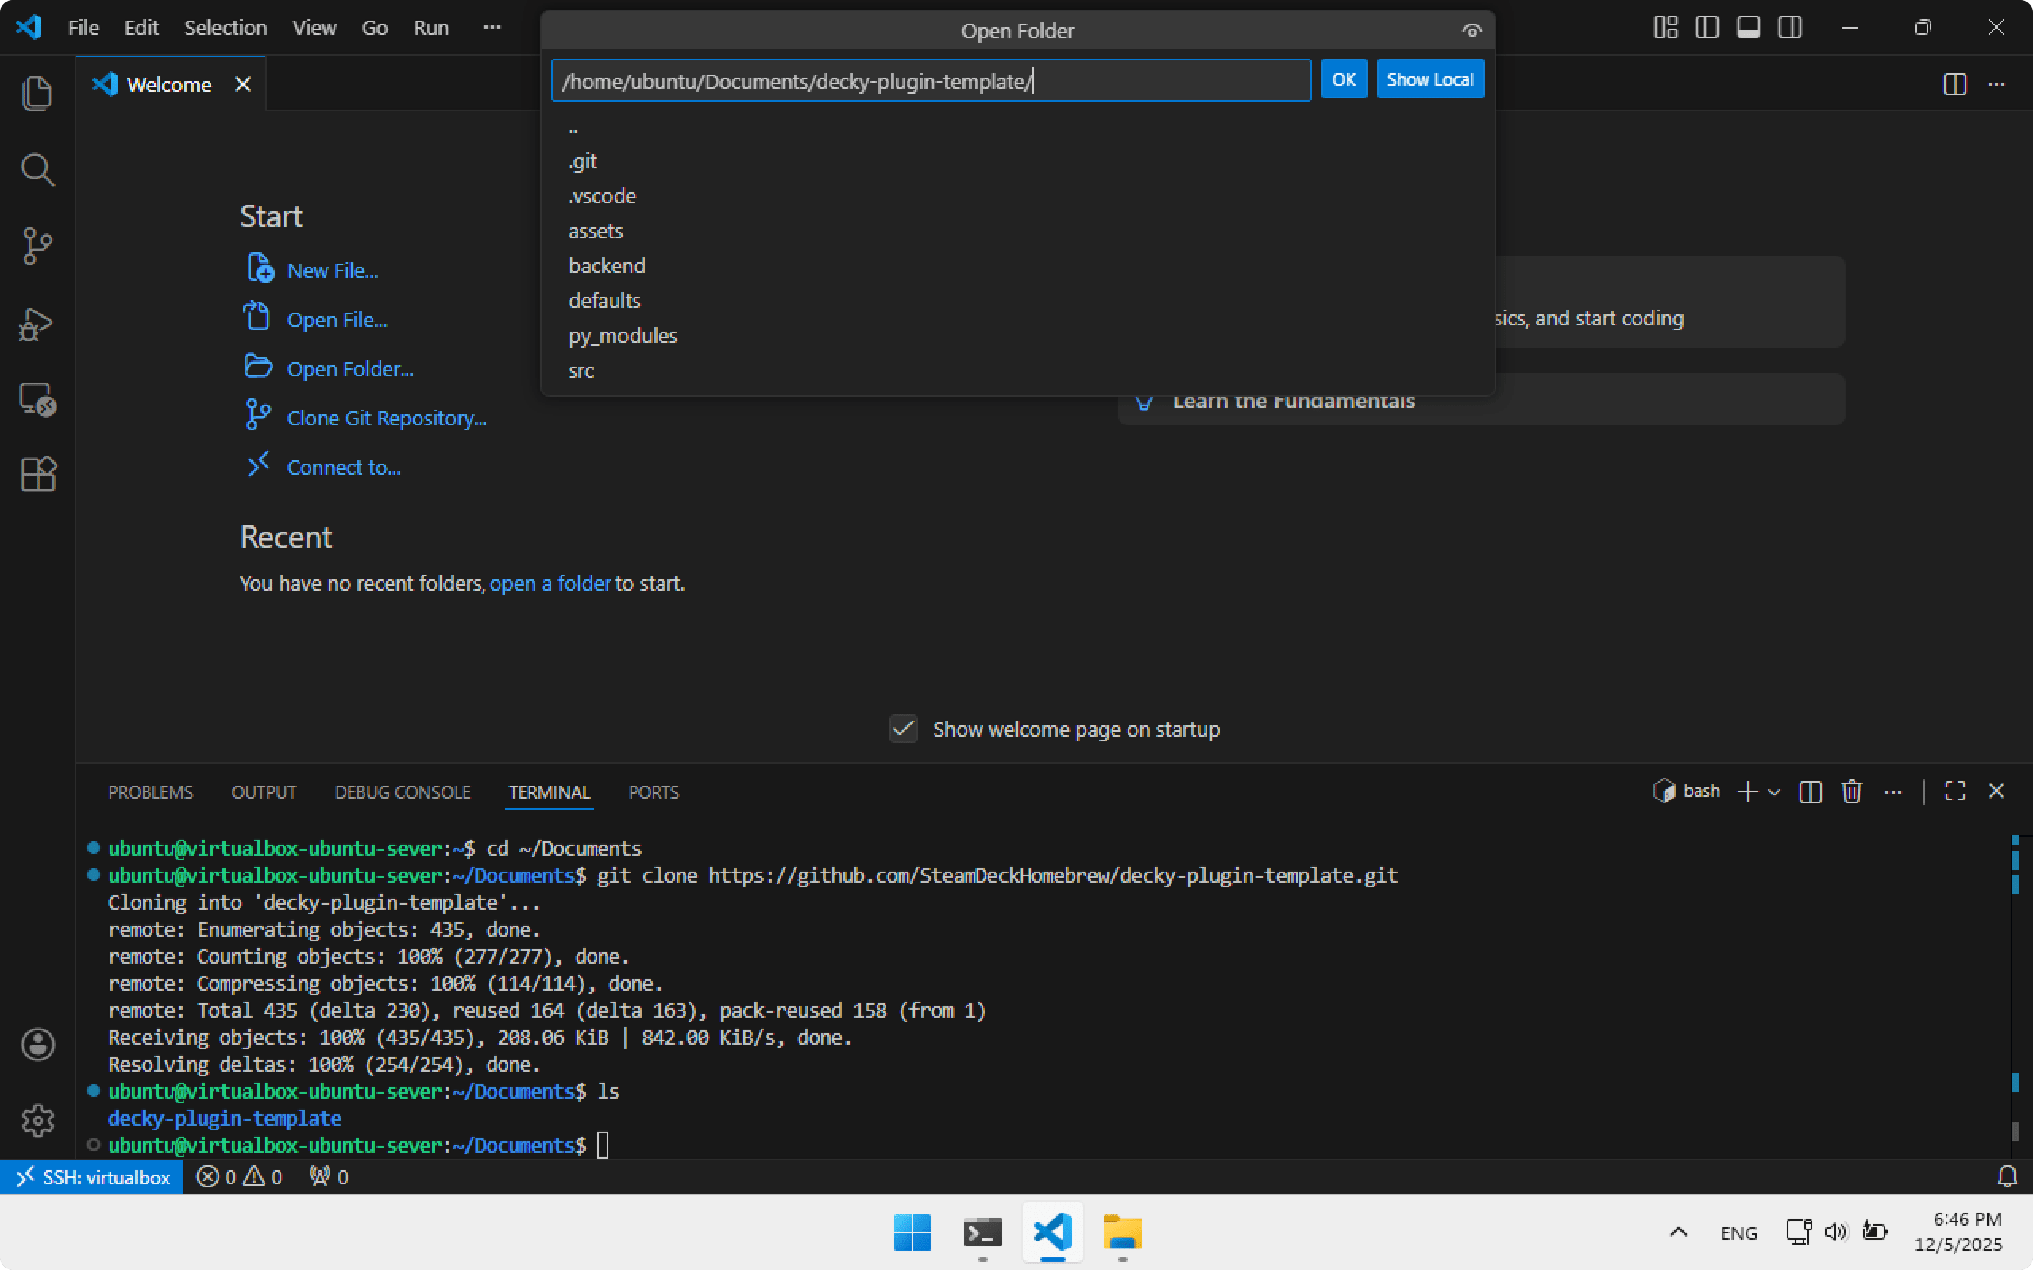Open the Search view icon
Viewport: 2033px width, 1270px height.
click(37, 170)
